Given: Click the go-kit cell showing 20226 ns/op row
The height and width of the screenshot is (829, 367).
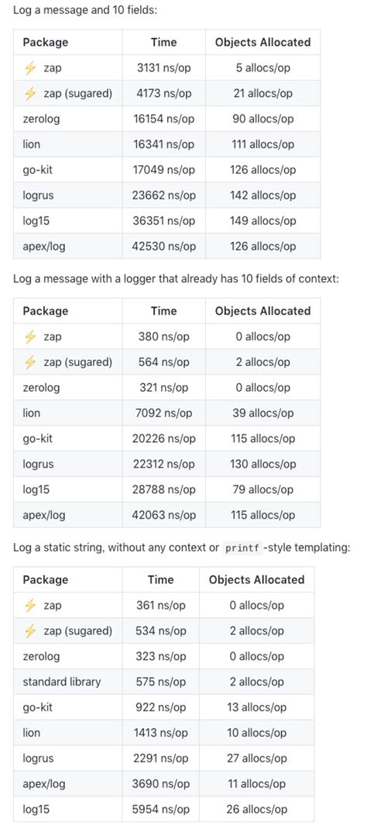Looking at the screenshot, I should point(67,439).
